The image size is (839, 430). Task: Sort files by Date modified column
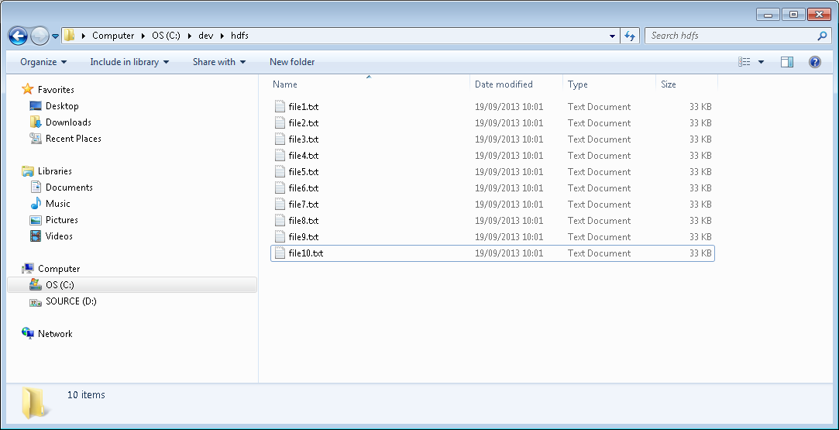click(504, 84)
